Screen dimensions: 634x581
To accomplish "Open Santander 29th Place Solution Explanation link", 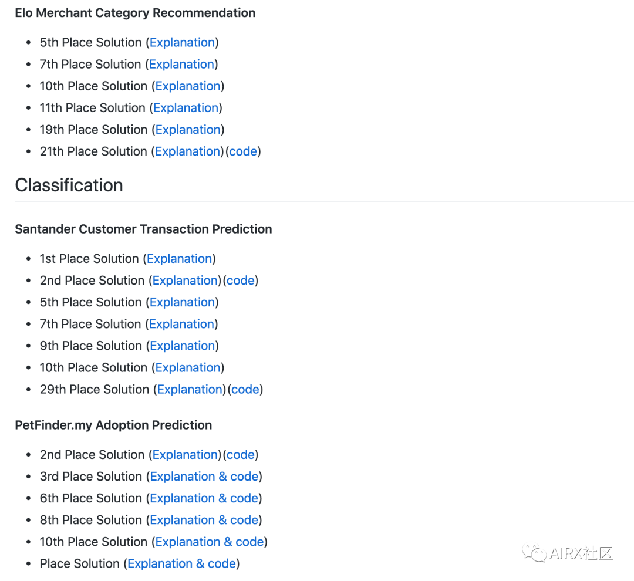I will click(x=190, y=390).
